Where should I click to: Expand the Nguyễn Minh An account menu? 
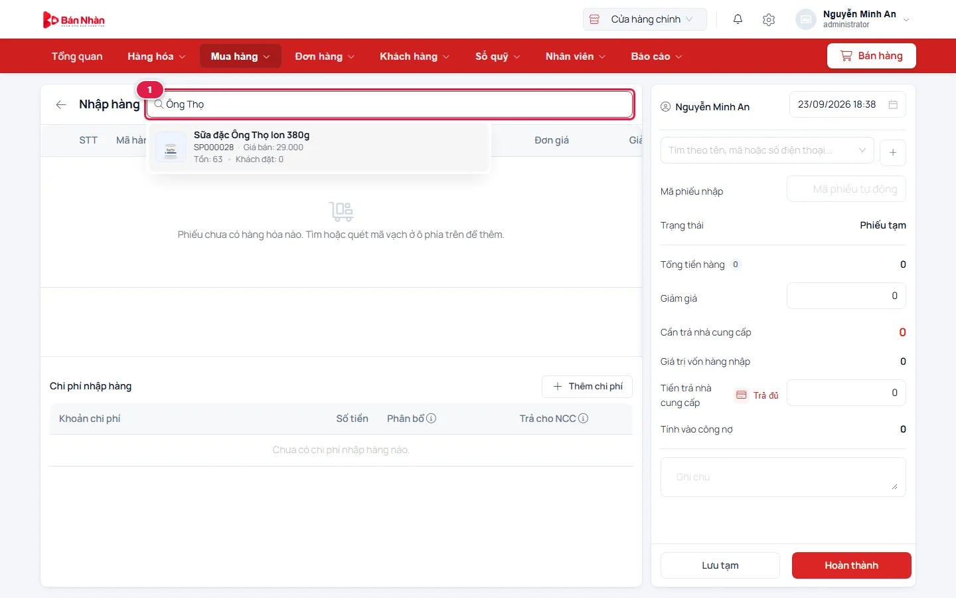coord(906,20)
